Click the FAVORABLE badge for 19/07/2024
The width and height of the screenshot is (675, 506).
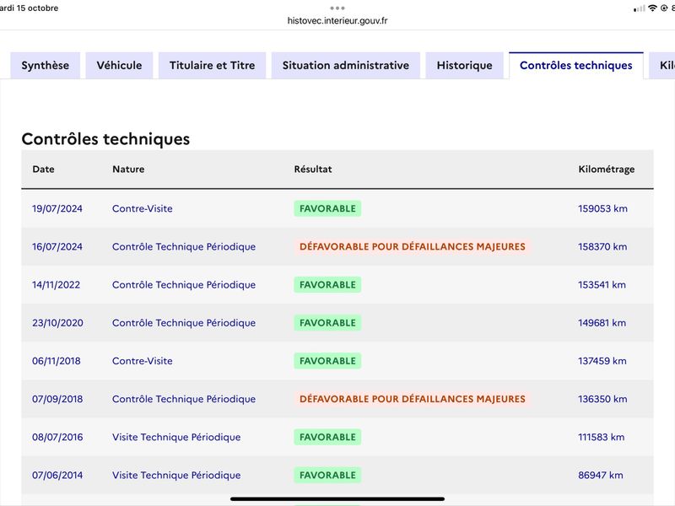(x=327, y=208)
